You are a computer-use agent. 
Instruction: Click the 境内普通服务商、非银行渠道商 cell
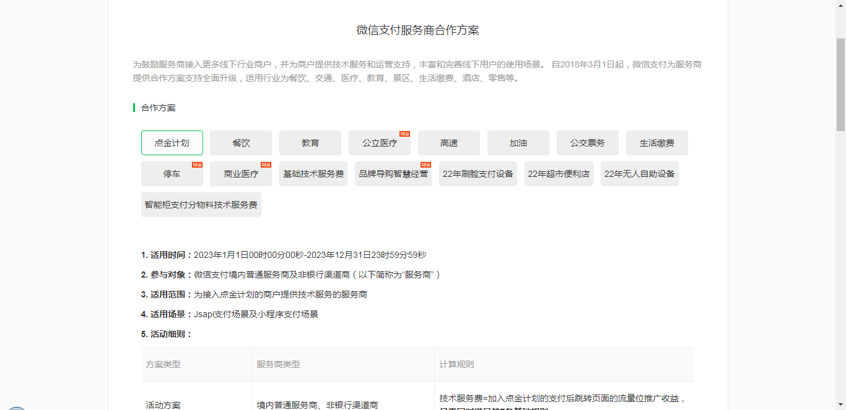318,405
